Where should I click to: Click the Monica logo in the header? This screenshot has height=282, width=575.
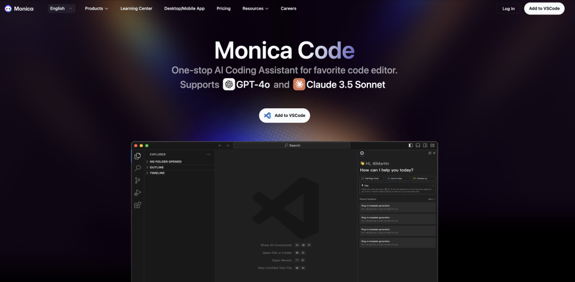click(x=19, y=8)
